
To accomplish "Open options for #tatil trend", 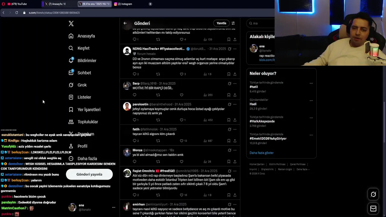I will point(311,83).
